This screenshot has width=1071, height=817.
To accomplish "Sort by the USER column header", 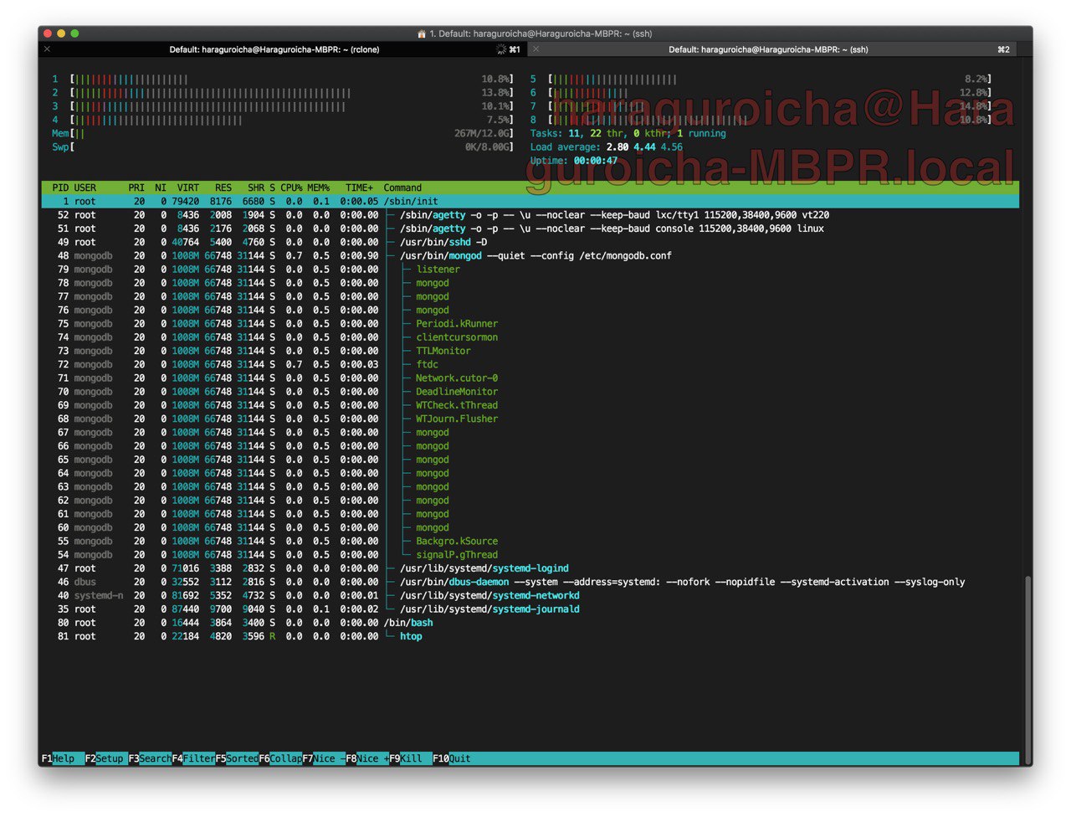I will point(85,188).
